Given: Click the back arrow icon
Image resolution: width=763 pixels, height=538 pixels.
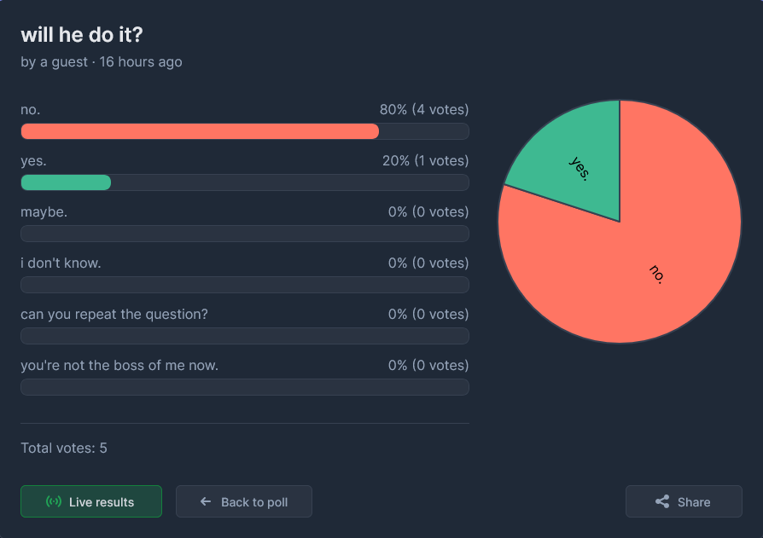Looking at the screenshot, I should point(206,501).
